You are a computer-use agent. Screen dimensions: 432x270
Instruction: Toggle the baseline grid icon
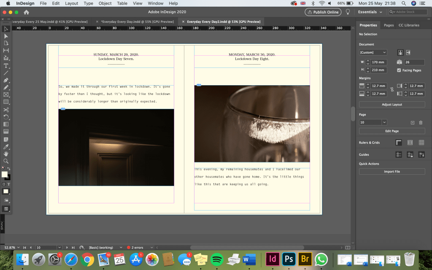coord(410,143)
